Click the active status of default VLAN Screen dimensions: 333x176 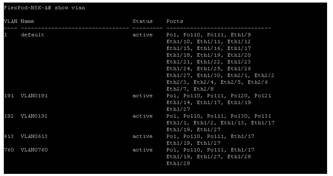point(143,35)
